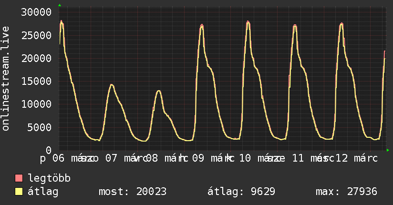393x205 pixels.
Task: Select the legtöbb legend label
Action: click(x=49, y=178)
